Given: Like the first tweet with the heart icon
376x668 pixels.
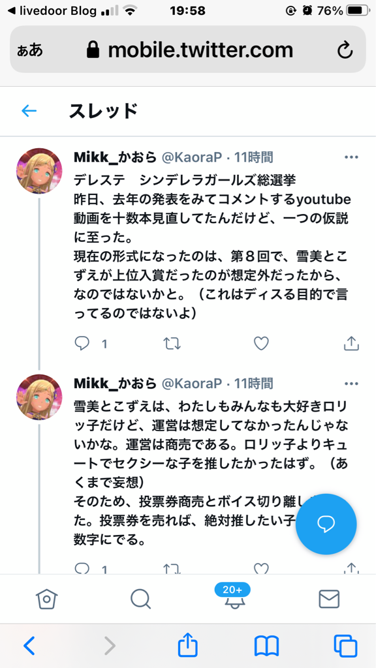Looking at the screenshot, I should pyautogui.click(x=261, y=343).
